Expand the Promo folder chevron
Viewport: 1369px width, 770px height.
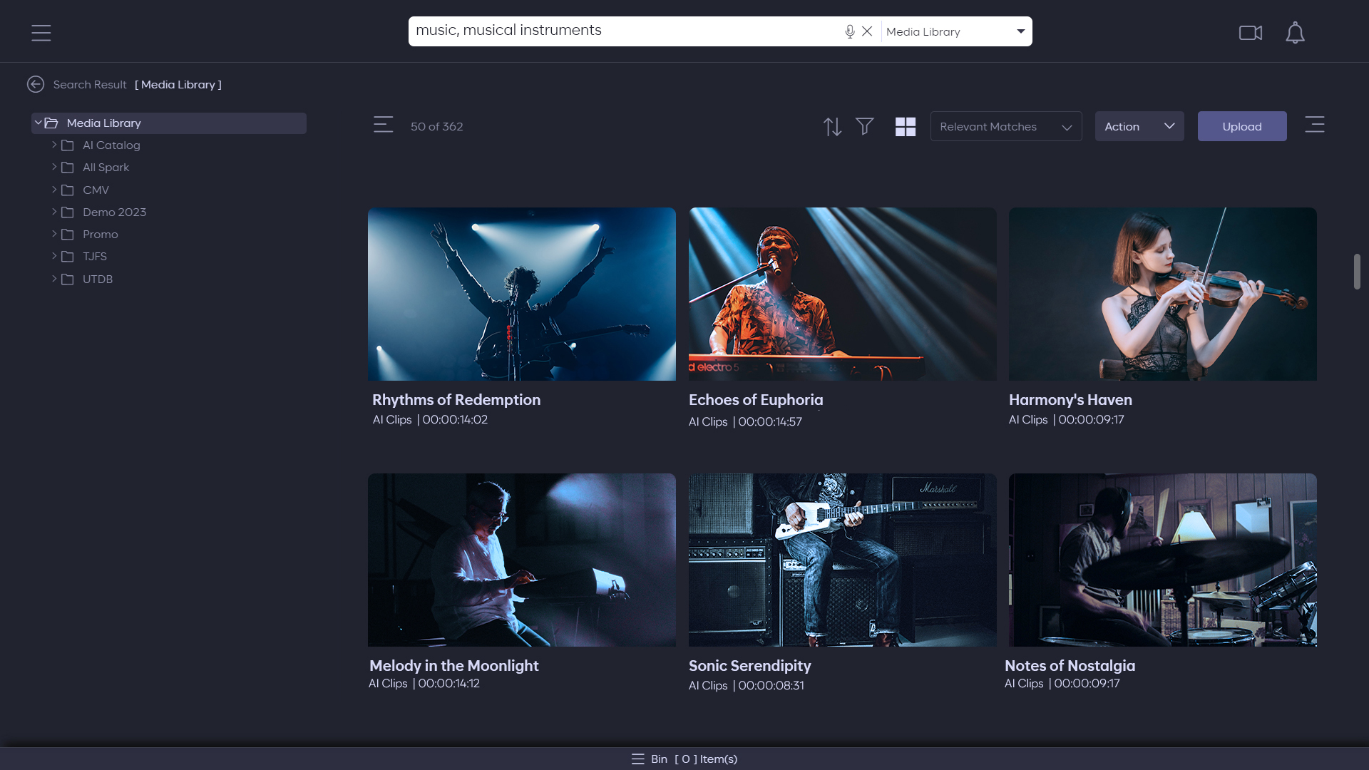[54, 234]
